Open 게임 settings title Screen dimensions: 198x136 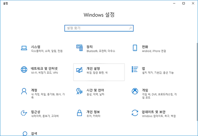coord(145,90)
